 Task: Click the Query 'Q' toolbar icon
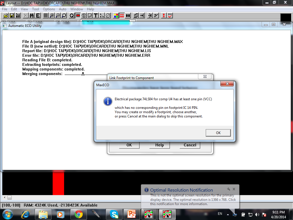tap(72, 15)
